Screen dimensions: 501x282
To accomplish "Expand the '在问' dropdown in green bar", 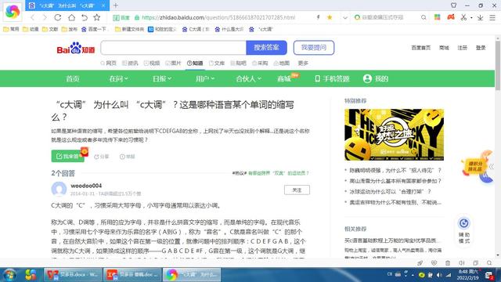I will click(x=118, y=78).
